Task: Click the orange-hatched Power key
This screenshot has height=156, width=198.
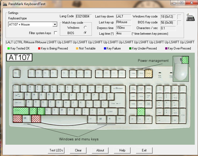Action: (x=149, y=73)
